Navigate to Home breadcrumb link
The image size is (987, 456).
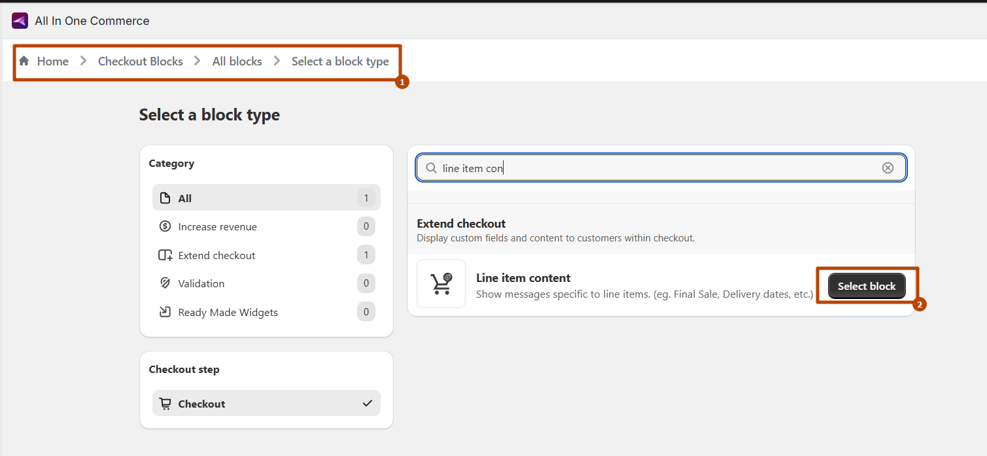pyautogui.click(x=52, y=61)
